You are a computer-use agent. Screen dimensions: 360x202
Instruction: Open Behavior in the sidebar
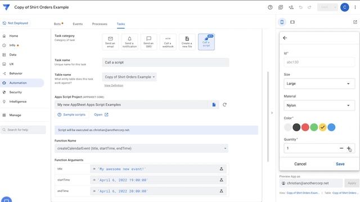coord(16,74)
